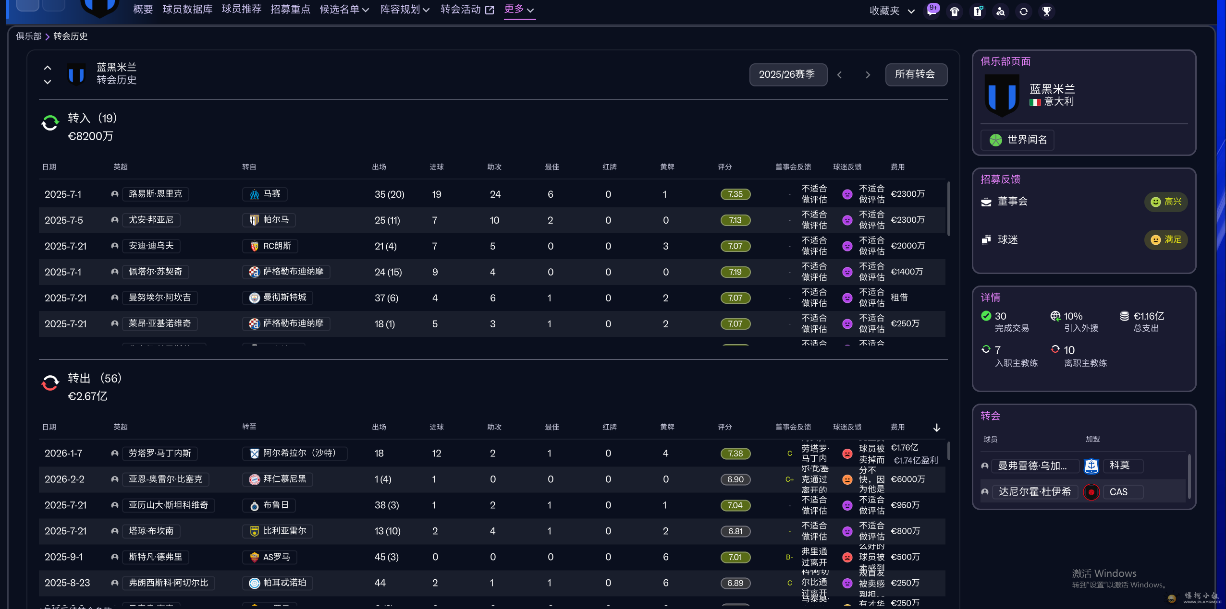The width and height of the screenshot is (1226, 609).
Task: Click the Al-Hilal crest next to 阿尔希拉尔
Action: [x=255, y=454]
